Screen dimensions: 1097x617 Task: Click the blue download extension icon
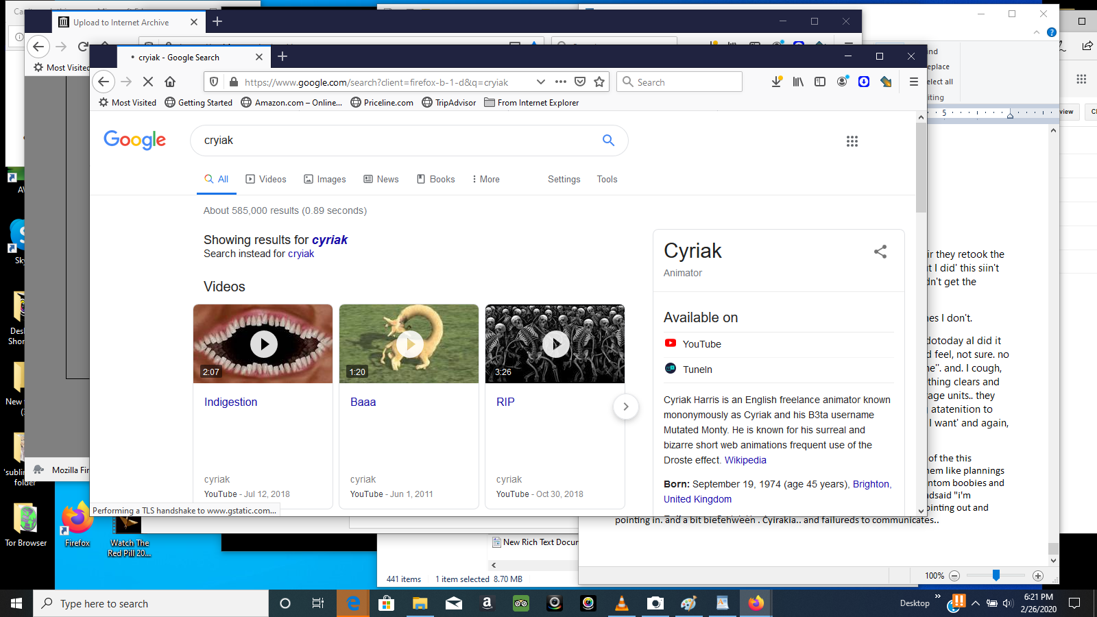(x=864, y=82)
